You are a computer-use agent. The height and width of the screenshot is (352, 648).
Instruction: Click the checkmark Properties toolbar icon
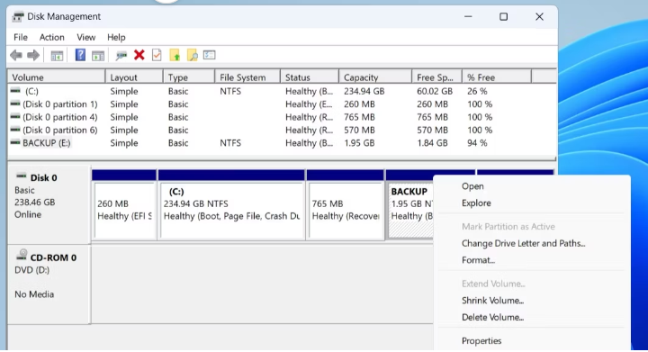click(157, 55)
